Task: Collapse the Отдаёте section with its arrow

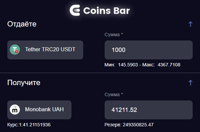Action: click(x=191, y=24)
